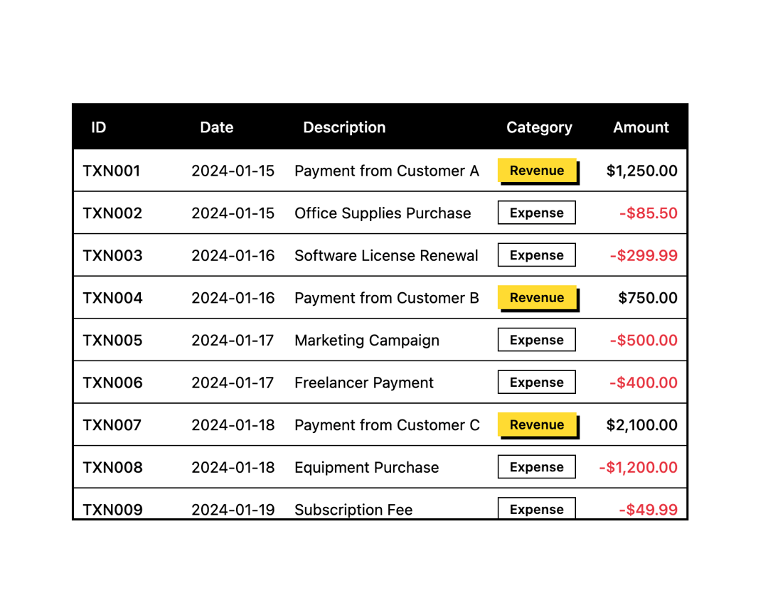Select transaction ID TXN001

(x=112, y=171)
